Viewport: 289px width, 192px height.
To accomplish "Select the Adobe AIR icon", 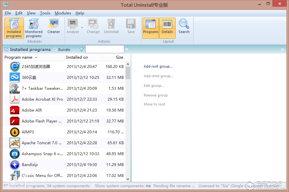I will 15,110.
